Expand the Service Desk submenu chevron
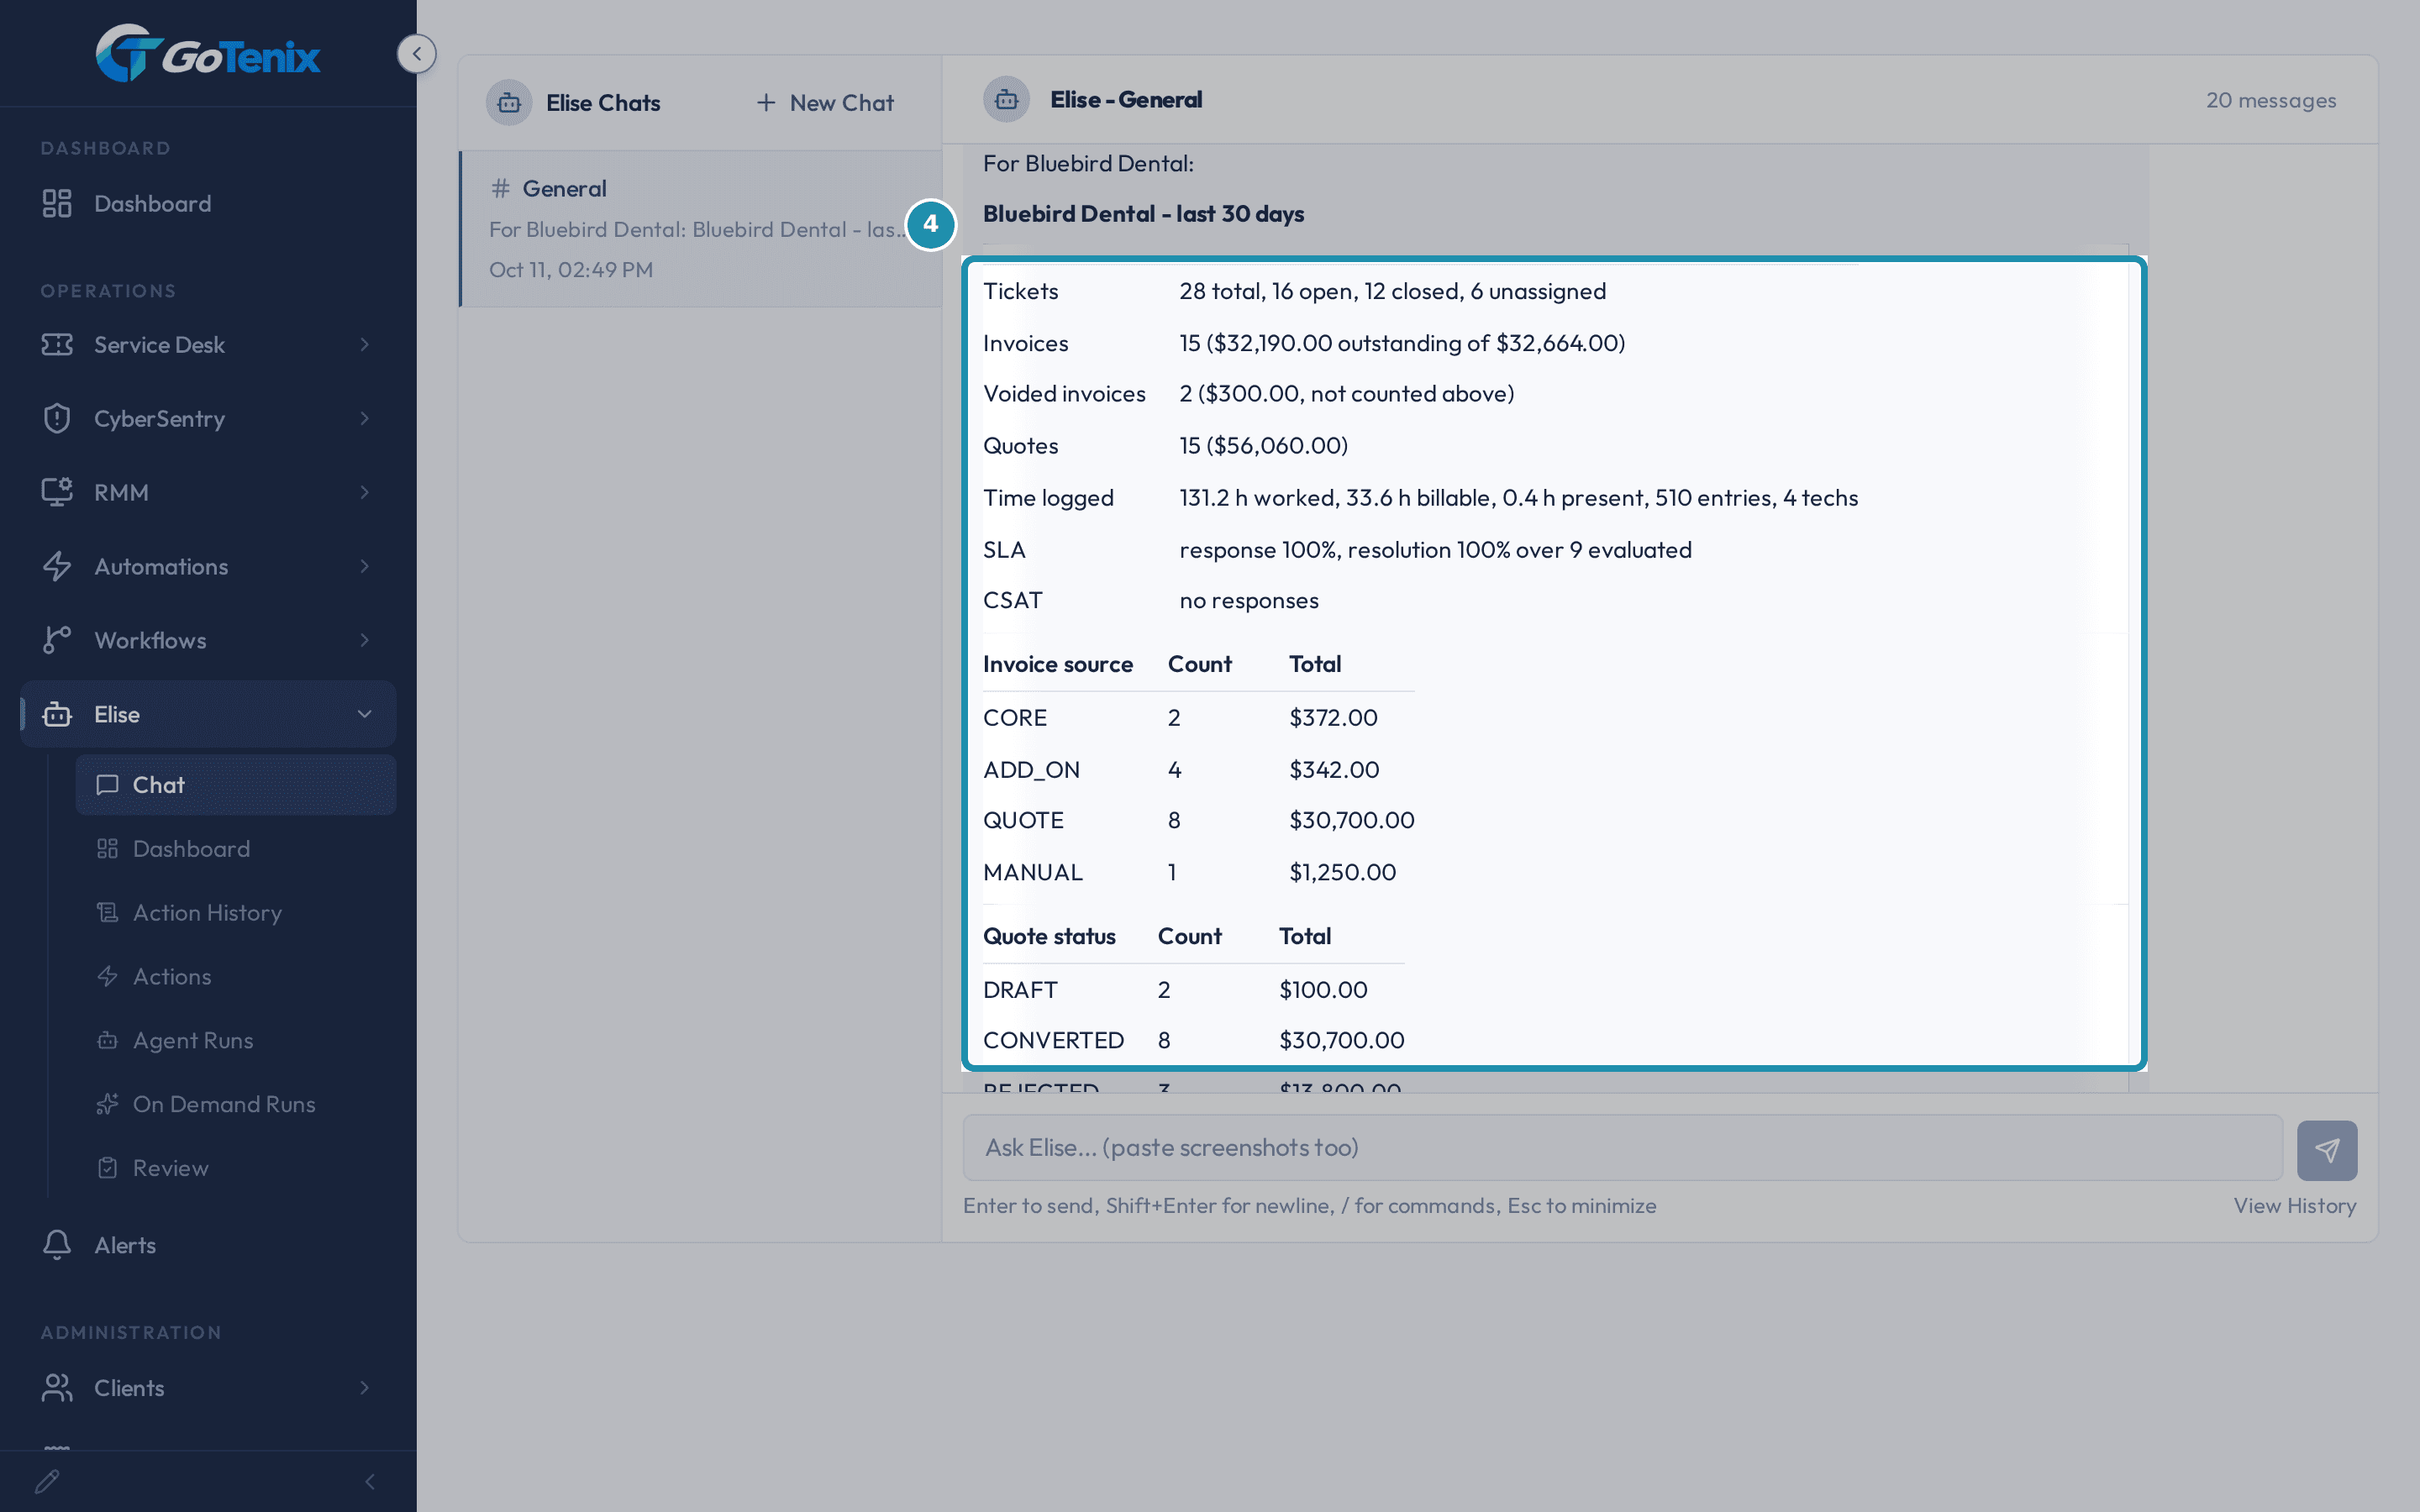This screenshot has width=2420, height=1512. point(364,345)
